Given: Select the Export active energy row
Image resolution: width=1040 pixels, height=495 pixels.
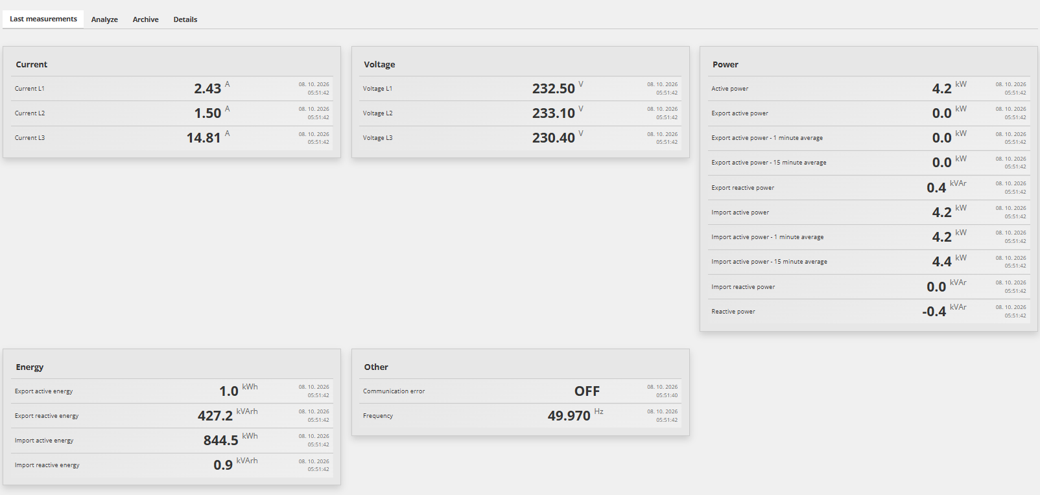Looking at the screenshot, I should [172, 391].
